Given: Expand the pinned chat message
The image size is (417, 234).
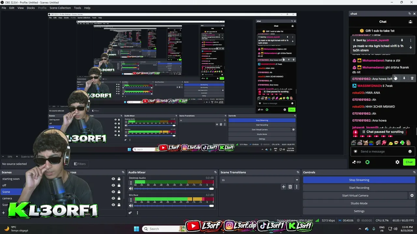Looking at the screenshot, I should 410,47.
